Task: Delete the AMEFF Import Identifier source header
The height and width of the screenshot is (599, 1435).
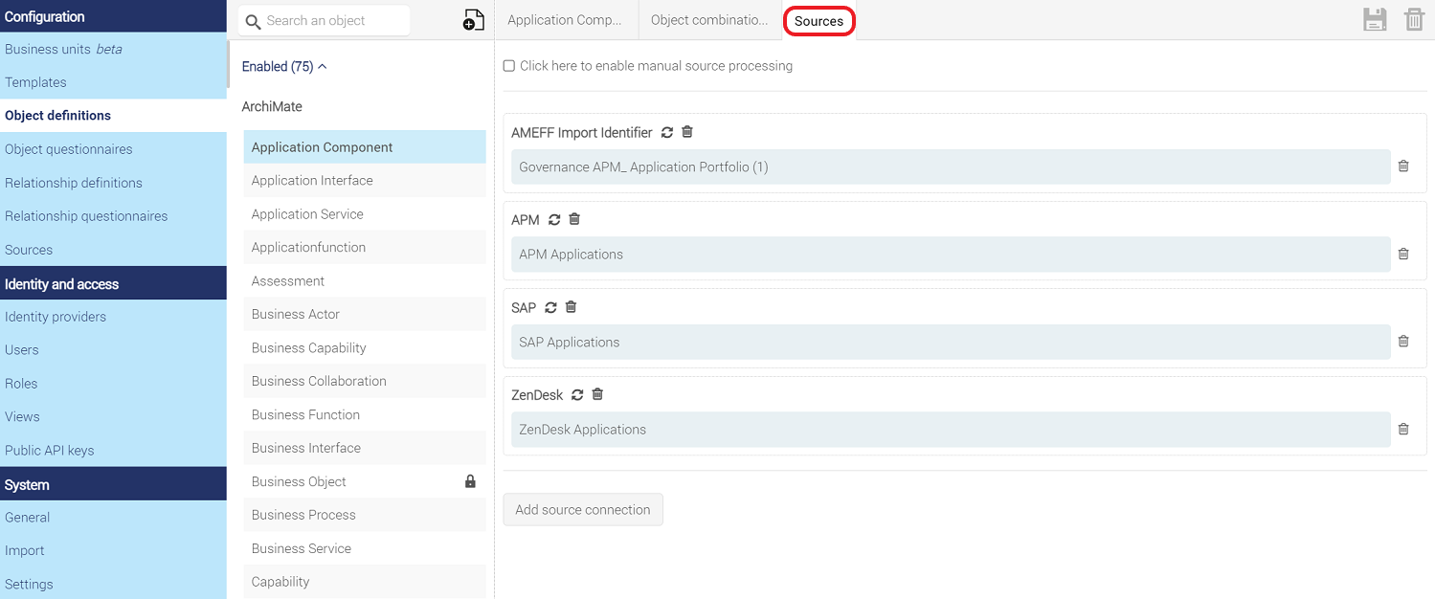Action: pos(687,132)
